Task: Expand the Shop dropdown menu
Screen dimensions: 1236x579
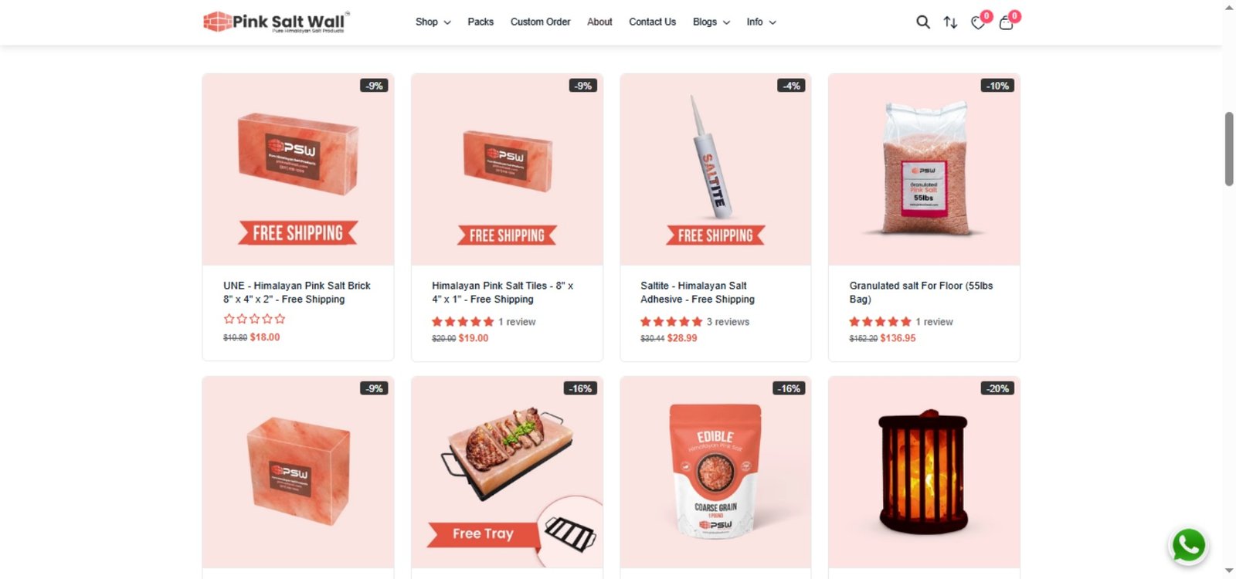Action: point(433,22)
